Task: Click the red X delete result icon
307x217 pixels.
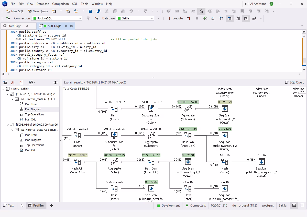Action: click(13, 82)
